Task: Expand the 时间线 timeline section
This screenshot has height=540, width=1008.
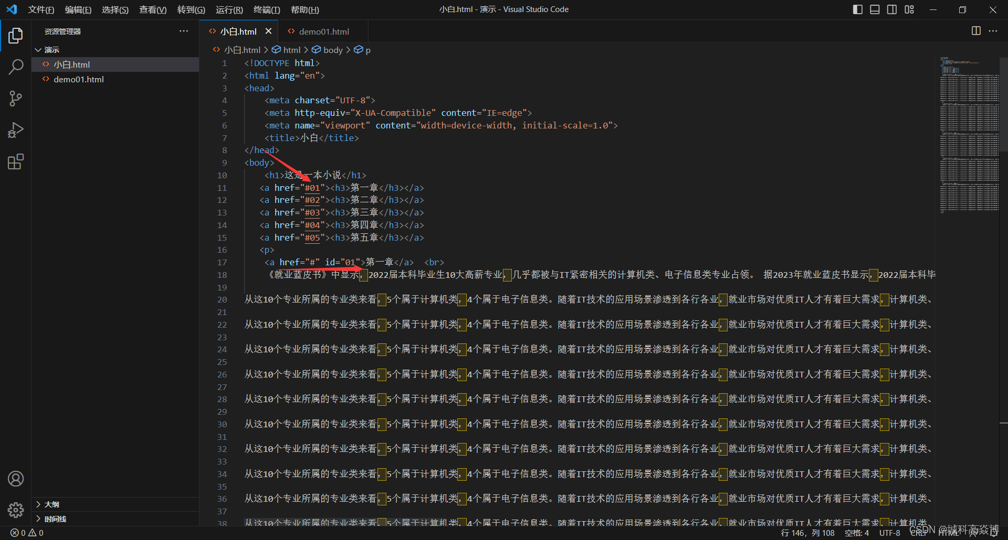Action: (115, 519)
